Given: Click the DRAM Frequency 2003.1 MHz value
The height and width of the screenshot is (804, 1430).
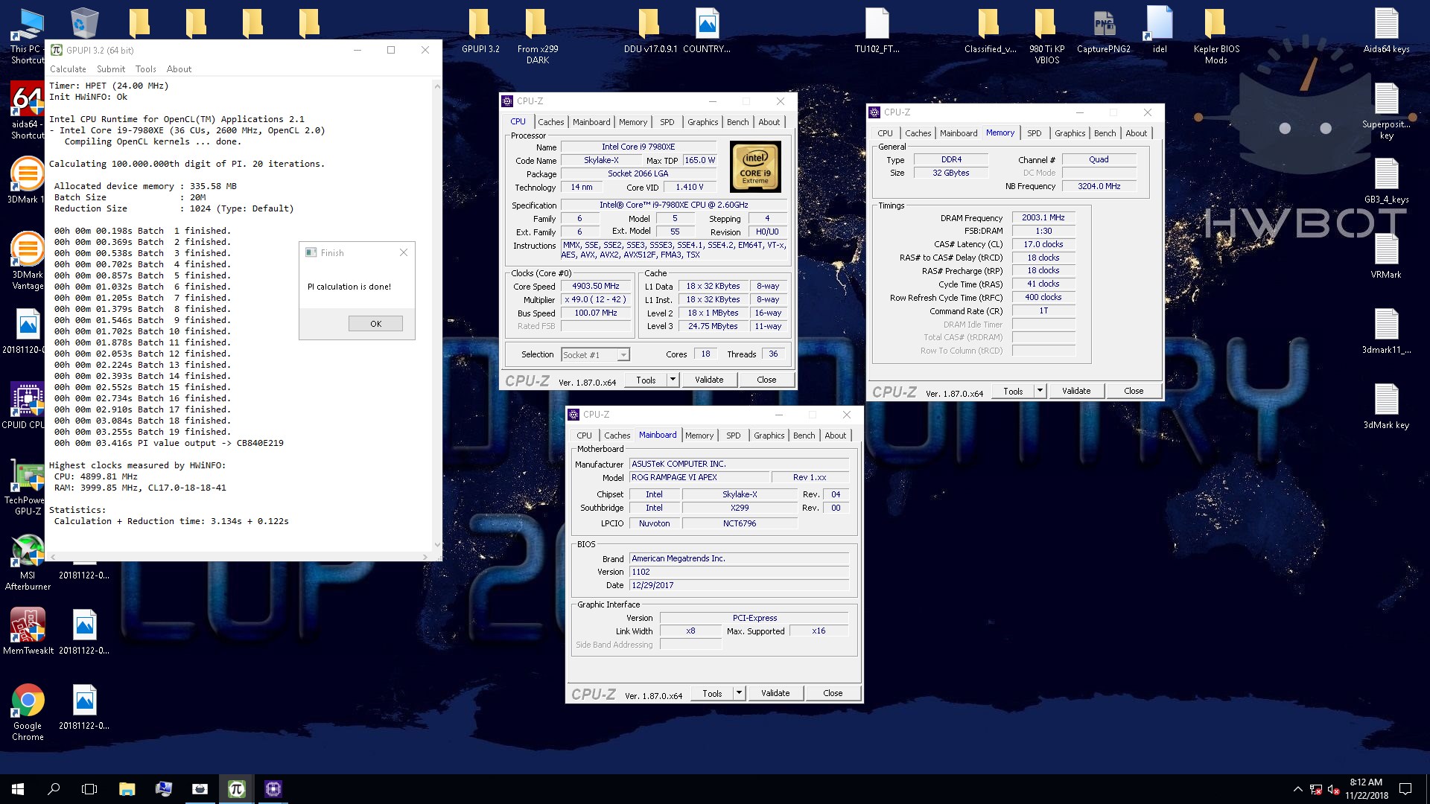Looking at the screenshot, I should coord(1043,218).
